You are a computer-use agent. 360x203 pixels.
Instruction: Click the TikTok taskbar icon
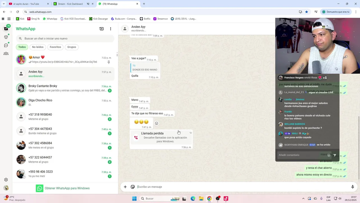pyautogui.click(x=226, y=198)
